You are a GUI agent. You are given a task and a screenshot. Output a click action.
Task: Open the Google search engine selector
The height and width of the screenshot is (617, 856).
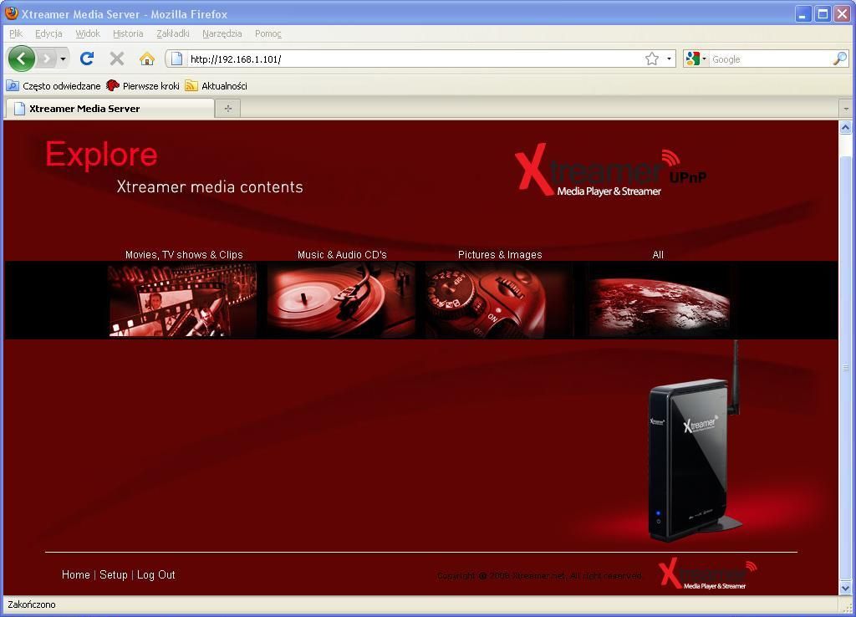pyautogui.click(x=695, y=59)
